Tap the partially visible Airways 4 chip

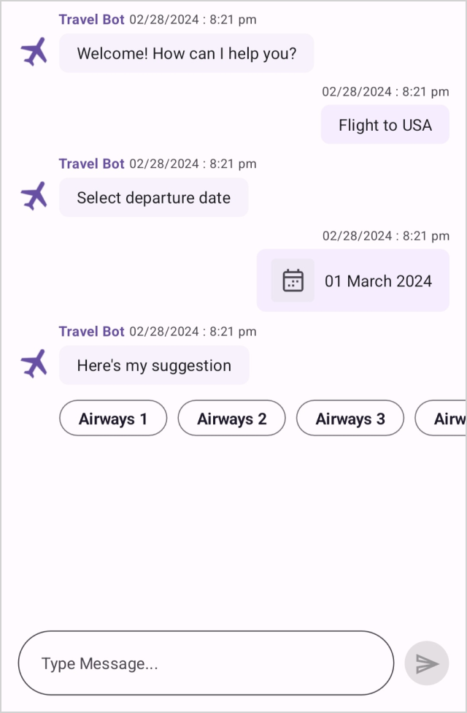(x=448, y=418)
